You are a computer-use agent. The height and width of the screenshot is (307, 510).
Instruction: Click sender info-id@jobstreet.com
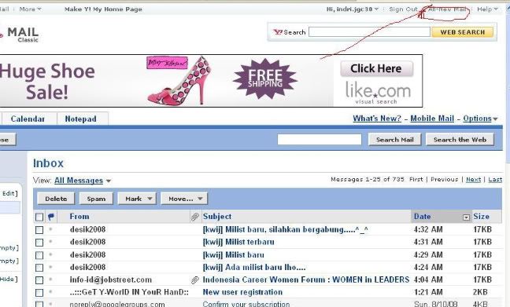111,280
